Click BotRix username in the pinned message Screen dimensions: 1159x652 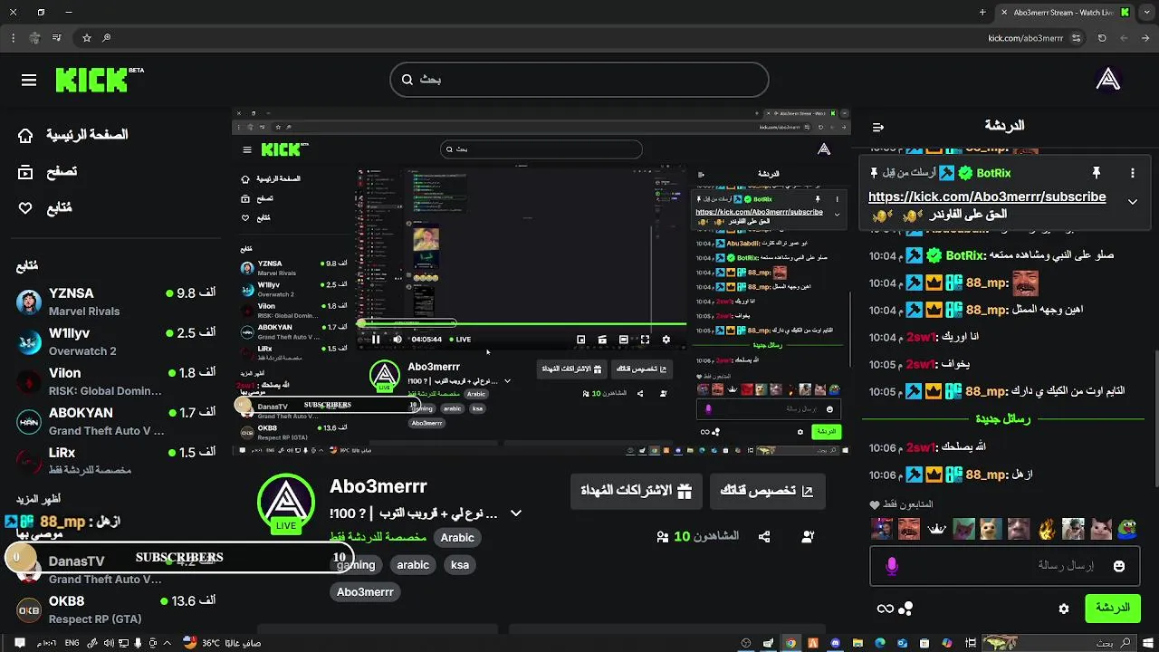click(993, 172)
